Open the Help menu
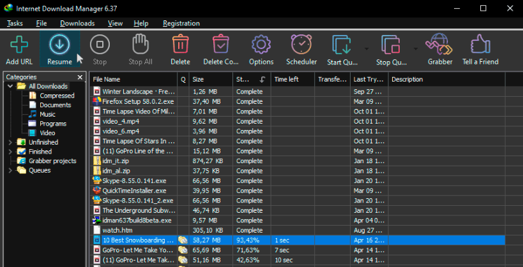The width and height of the screenshot is (523, 267). point(140,24)
